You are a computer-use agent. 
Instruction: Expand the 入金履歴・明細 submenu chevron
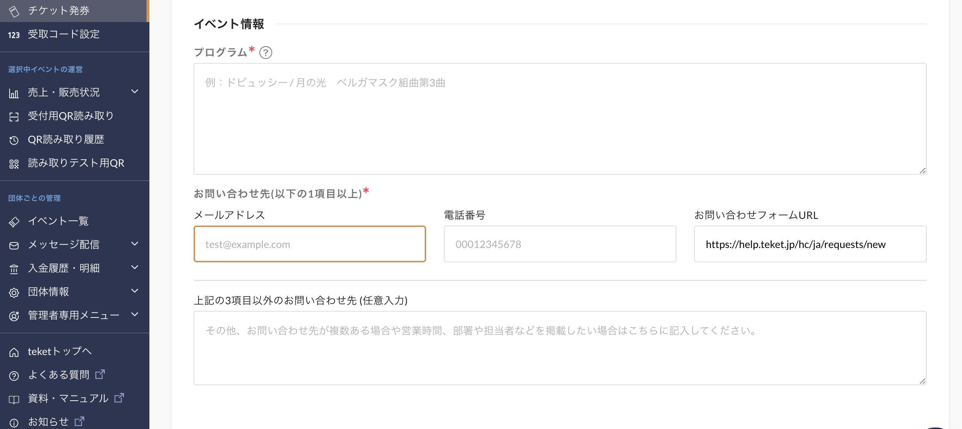click(135, 267)
